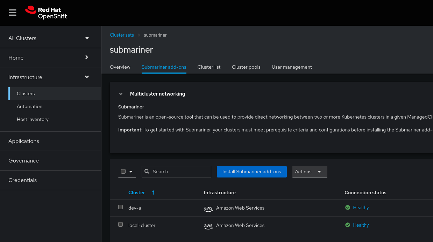433x242 pixels.
Task: Click the Cluster sets breadcrumb link
Action: [122, 35]
